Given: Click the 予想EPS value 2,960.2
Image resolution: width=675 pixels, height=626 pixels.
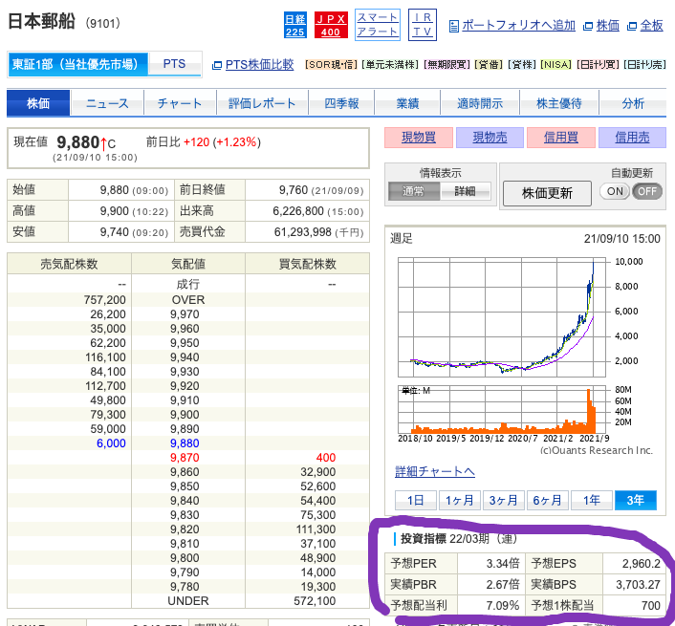Looking at the screenshot, I should click(x=641, y=564).
